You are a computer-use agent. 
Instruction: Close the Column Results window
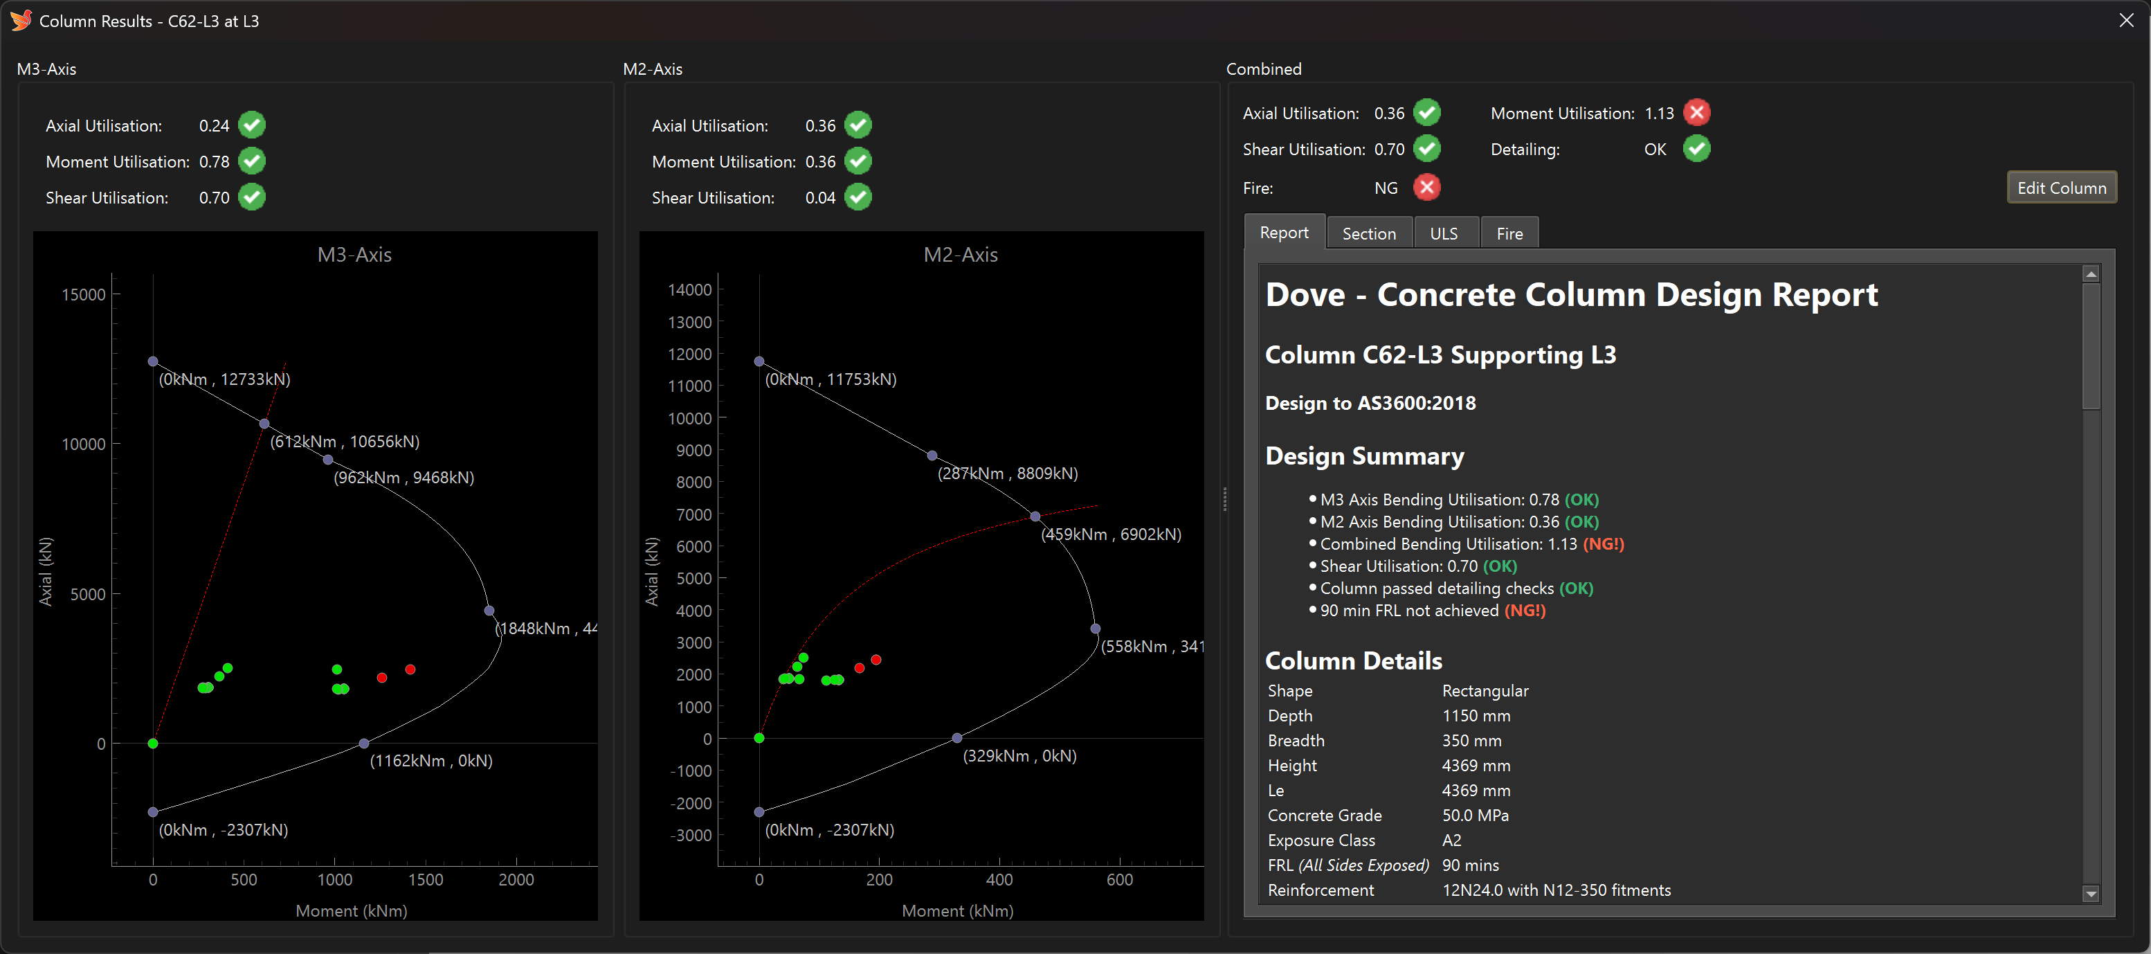point(2126,20)
